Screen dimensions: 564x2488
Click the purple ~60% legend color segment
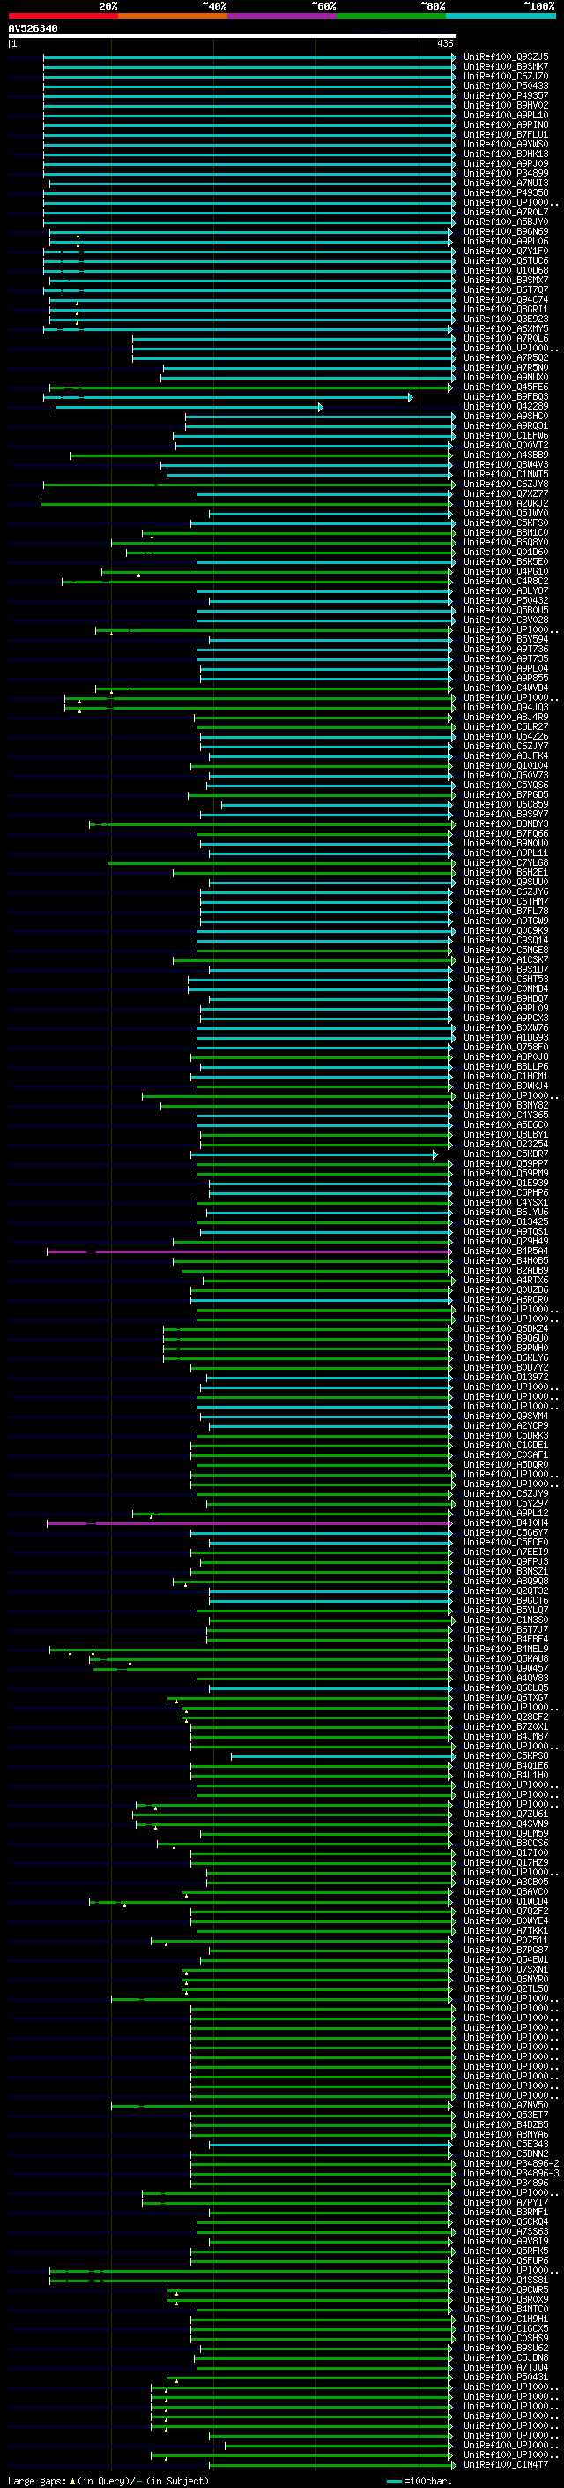pyautogui.click(x=283, y=17)
